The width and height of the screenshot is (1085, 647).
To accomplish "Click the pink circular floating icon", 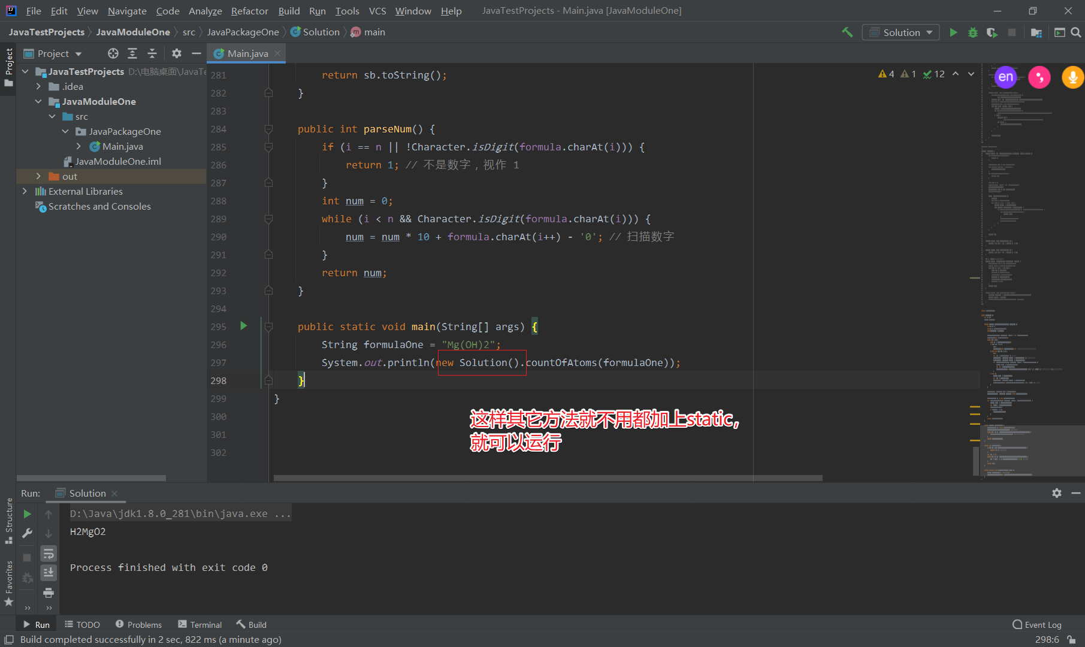I will point(1039,77).
